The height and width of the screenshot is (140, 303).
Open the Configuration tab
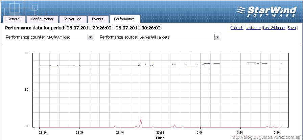click(42, 19)
